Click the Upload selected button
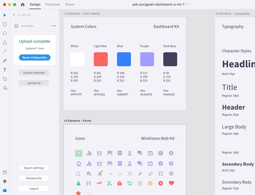Screen dimensions: 255x195 34,73
